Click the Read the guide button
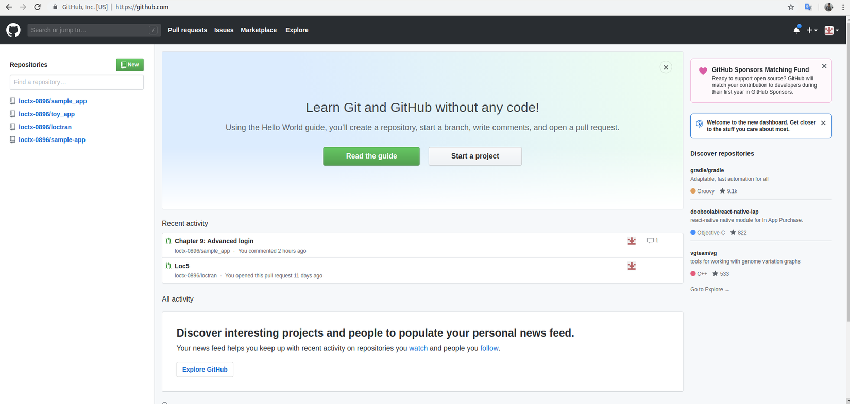 click(371, 156)
